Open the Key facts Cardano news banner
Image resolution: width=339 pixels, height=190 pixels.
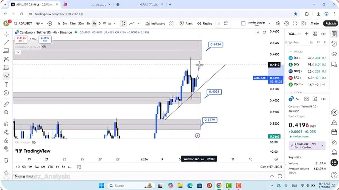(x=307, y=146)
